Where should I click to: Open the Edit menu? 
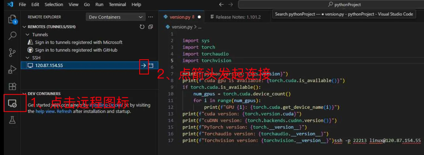click(x=35, y=4)
